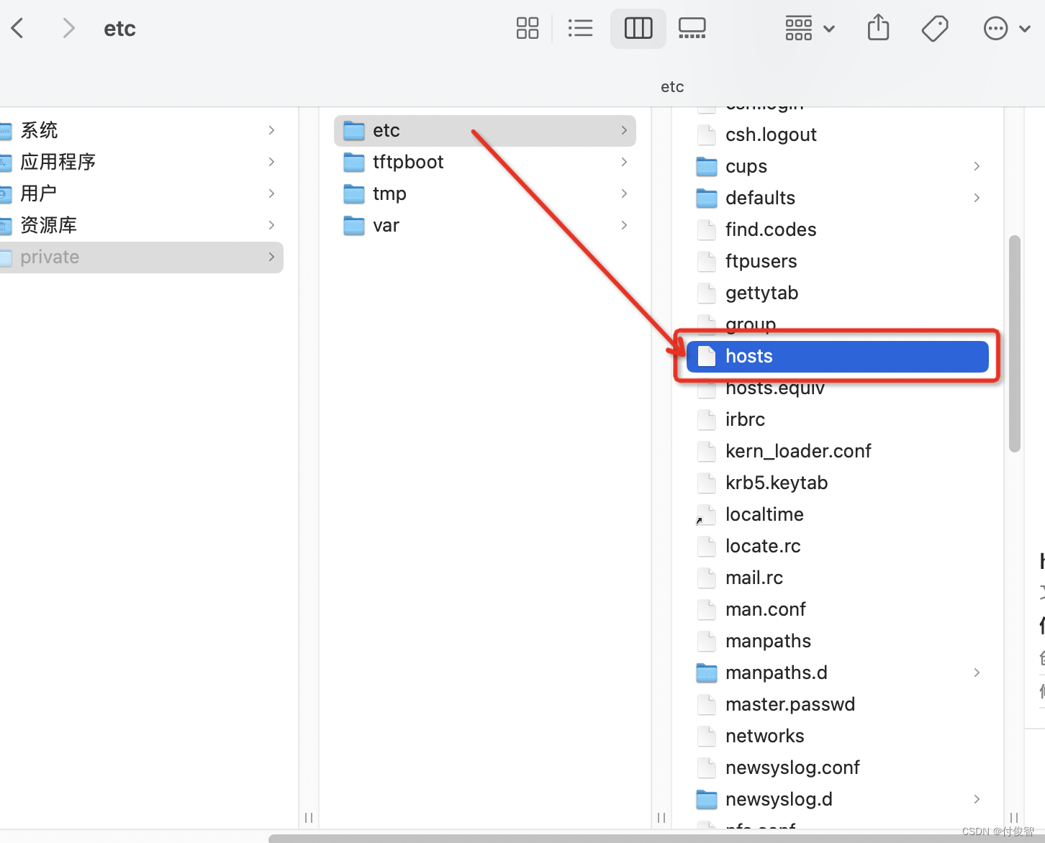
Task: Click the cups folder icon
Action: pos(707,166)
